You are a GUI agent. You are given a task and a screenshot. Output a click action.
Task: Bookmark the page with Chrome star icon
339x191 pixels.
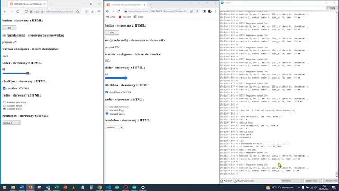pyautogui.click(x=197, y=11)
